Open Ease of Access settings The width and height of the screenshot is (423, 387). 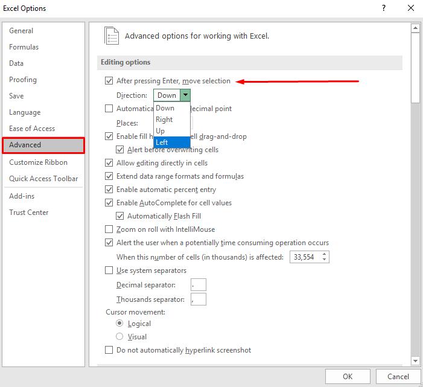point(32,129)
